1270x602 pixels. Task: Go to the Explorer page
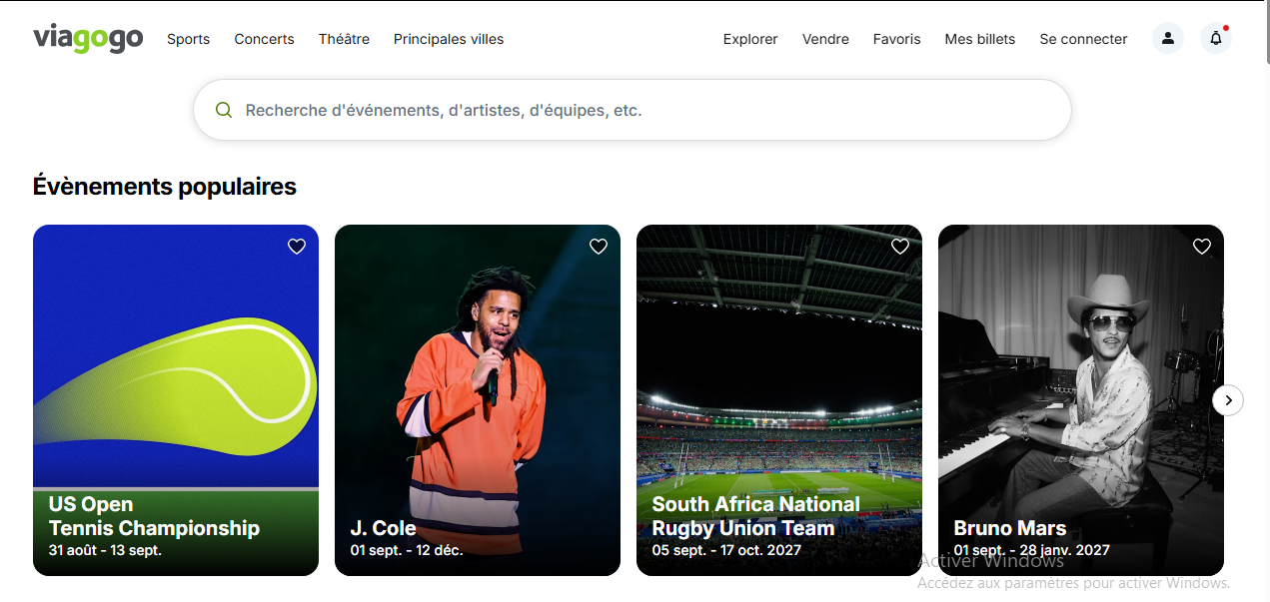tap(750, 39)
